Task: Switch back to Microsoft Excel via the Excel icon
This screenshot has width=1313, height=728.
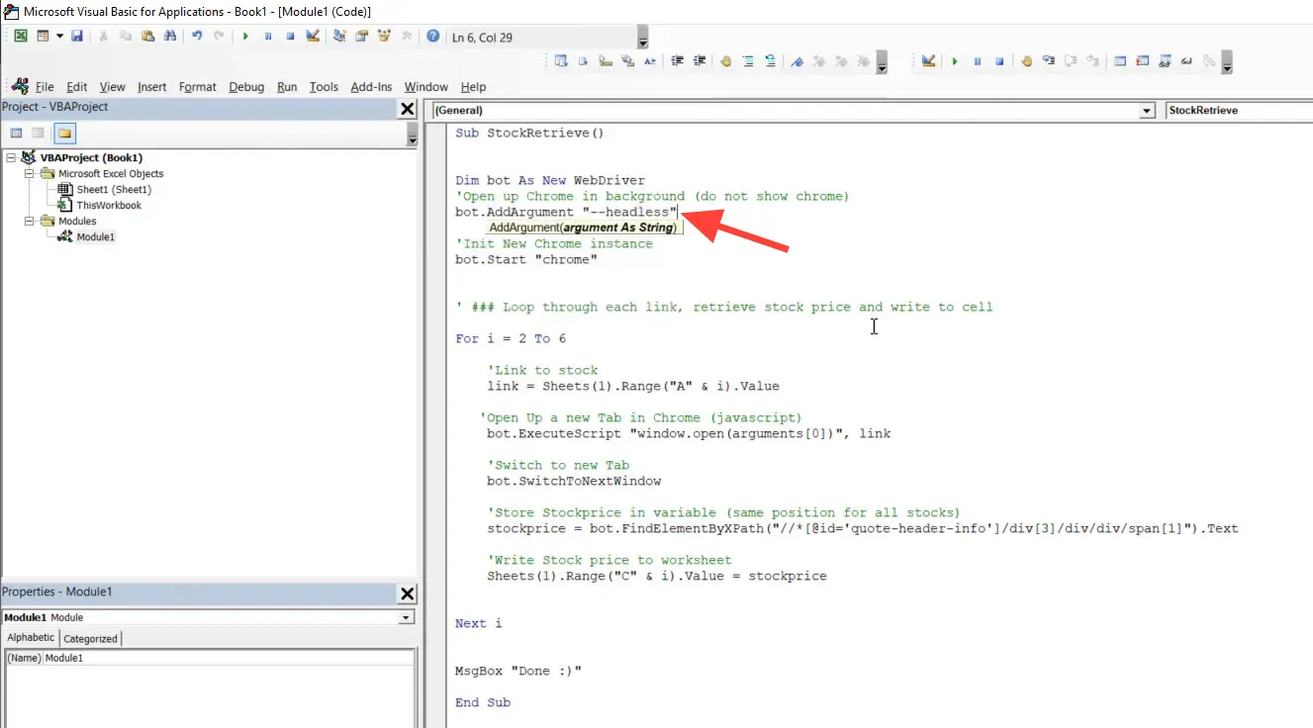Action: coord(20,36)
